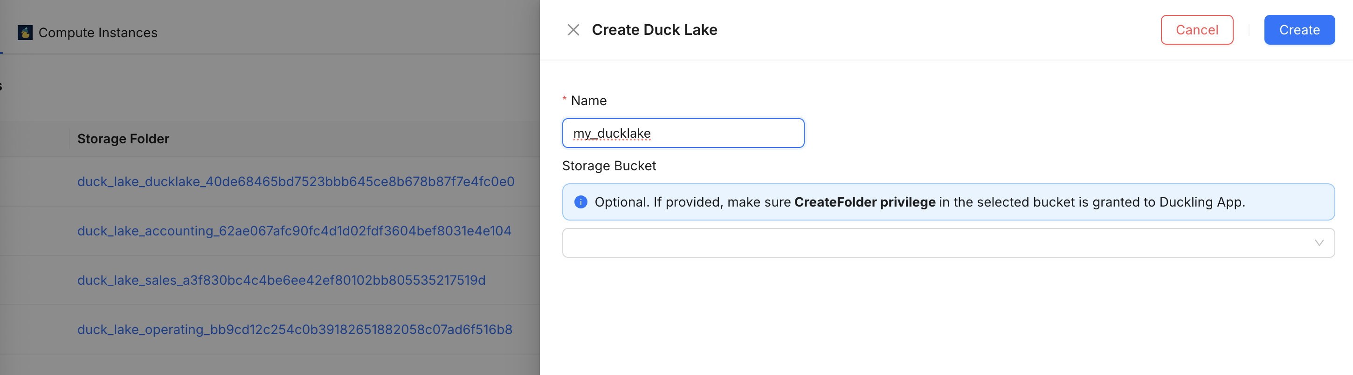Click the blue Create button
The height and width of the screenshot is (375, 1353).
[1299, 30]
